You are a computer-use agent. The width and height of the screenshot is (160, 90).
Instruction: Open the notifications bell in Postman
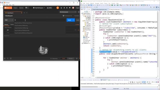(x=67, y=8)
